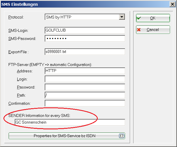Click the F7 shortcut icon
Viewport: 177px width, 147px height.
click(122, 136)
